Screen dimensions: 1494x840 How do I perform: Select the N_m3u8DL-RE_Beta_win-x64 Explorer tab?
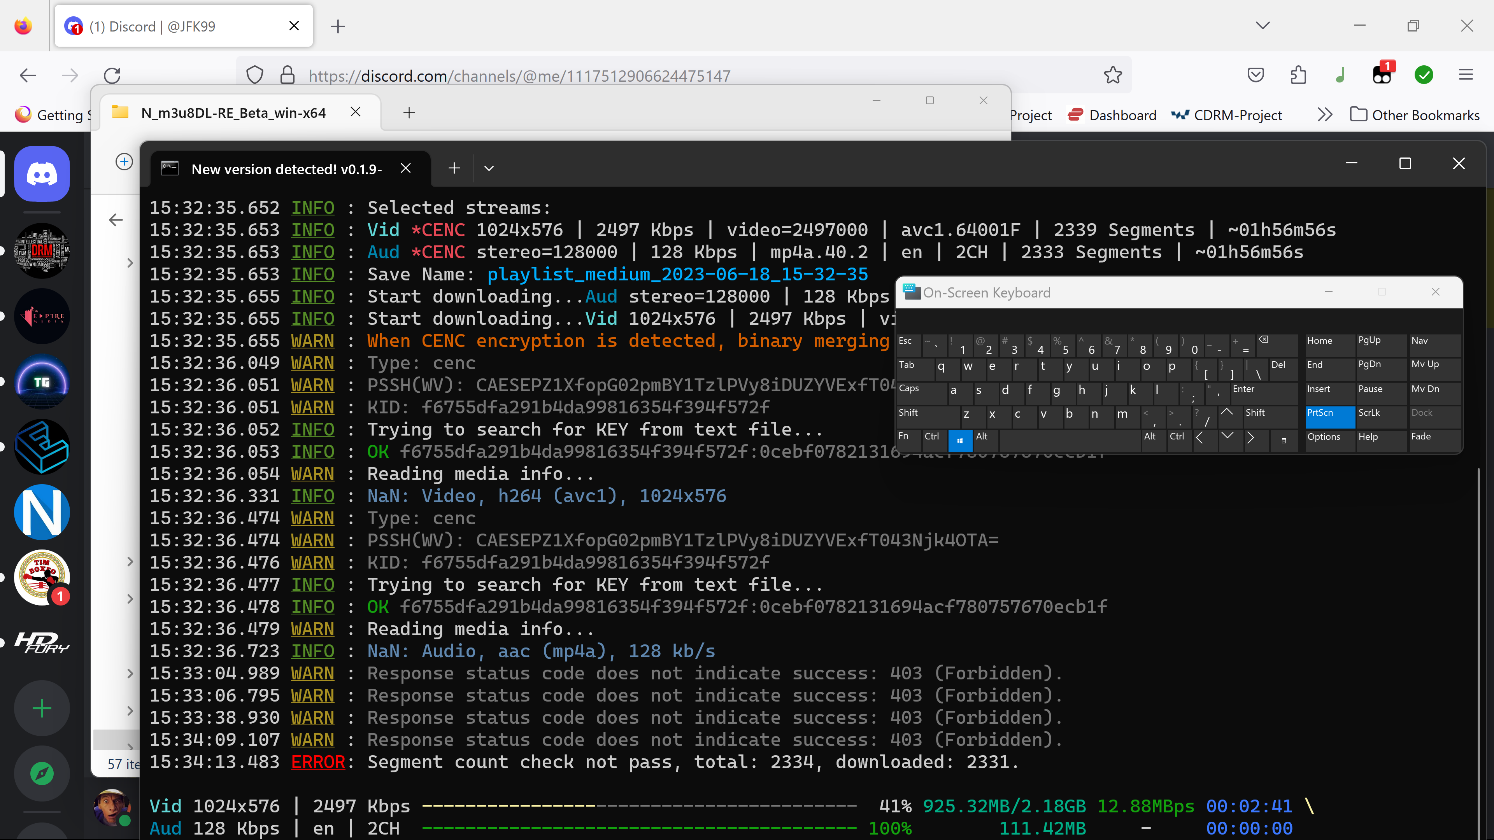234,113
